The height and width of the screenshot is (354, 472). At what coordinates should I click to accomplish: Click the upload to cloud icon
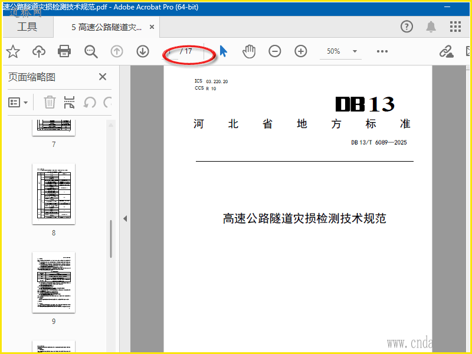click(x=39, y=51)
